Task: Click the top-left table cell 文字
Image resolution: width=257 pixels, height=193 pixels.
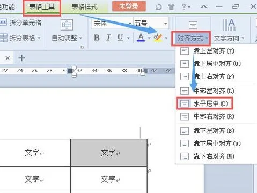Action: tap(35, 153)
